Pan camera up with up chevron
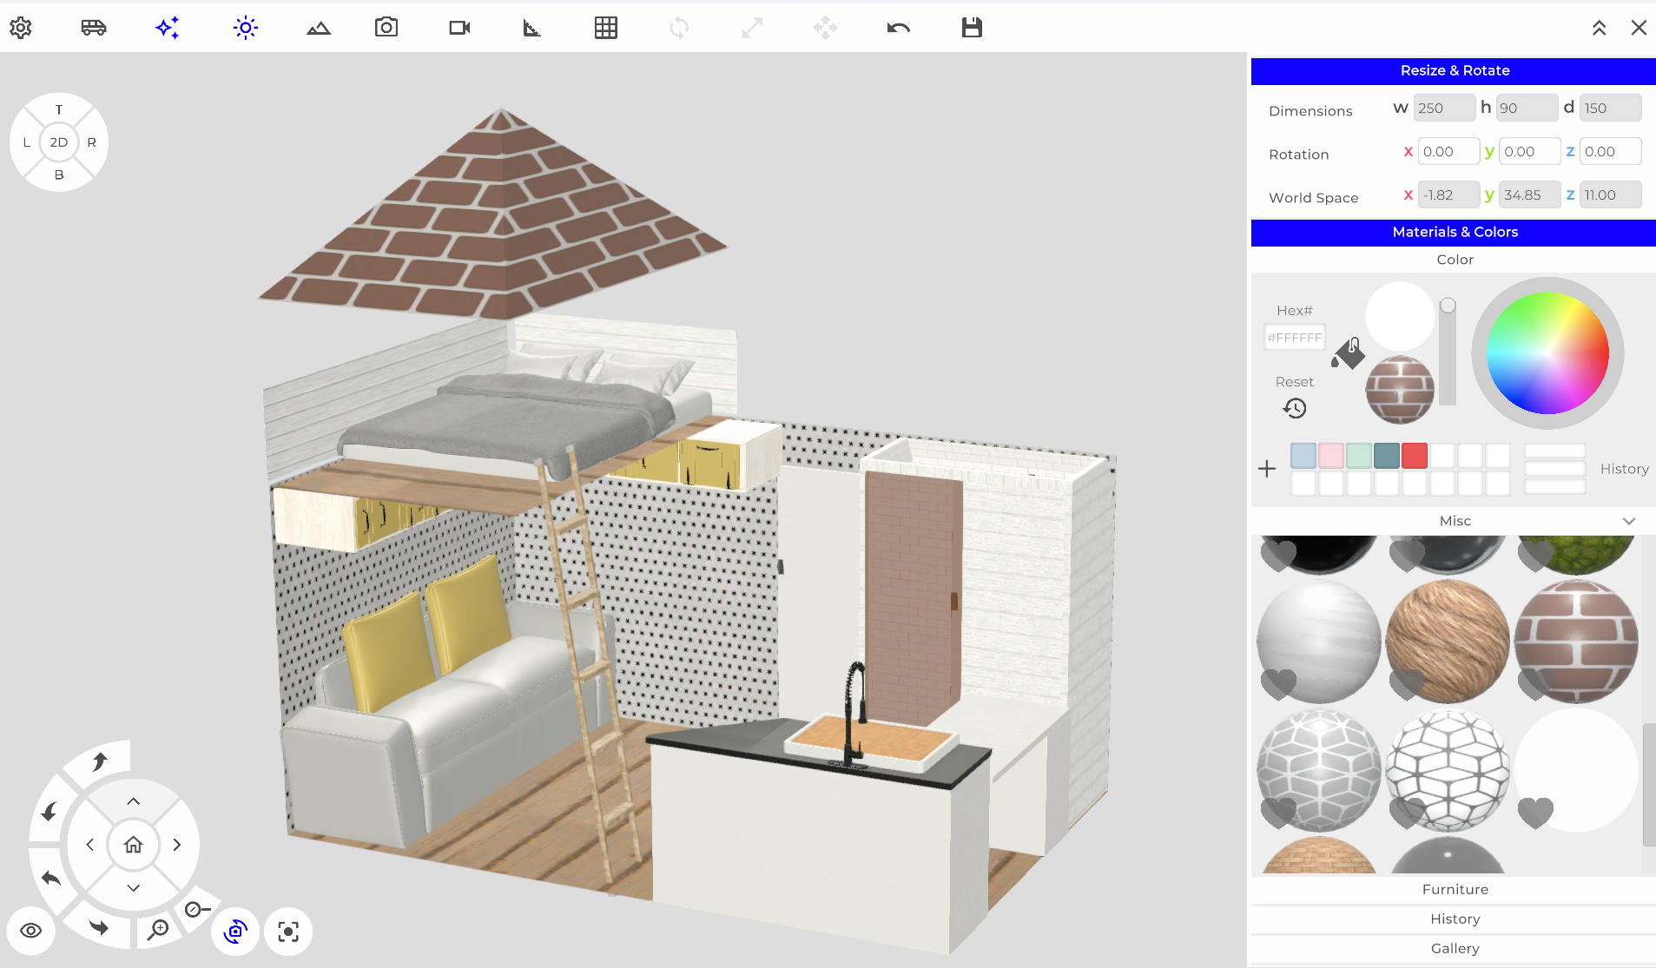The height and width of the screenshot is (968, 1656). tap(133, 800)
